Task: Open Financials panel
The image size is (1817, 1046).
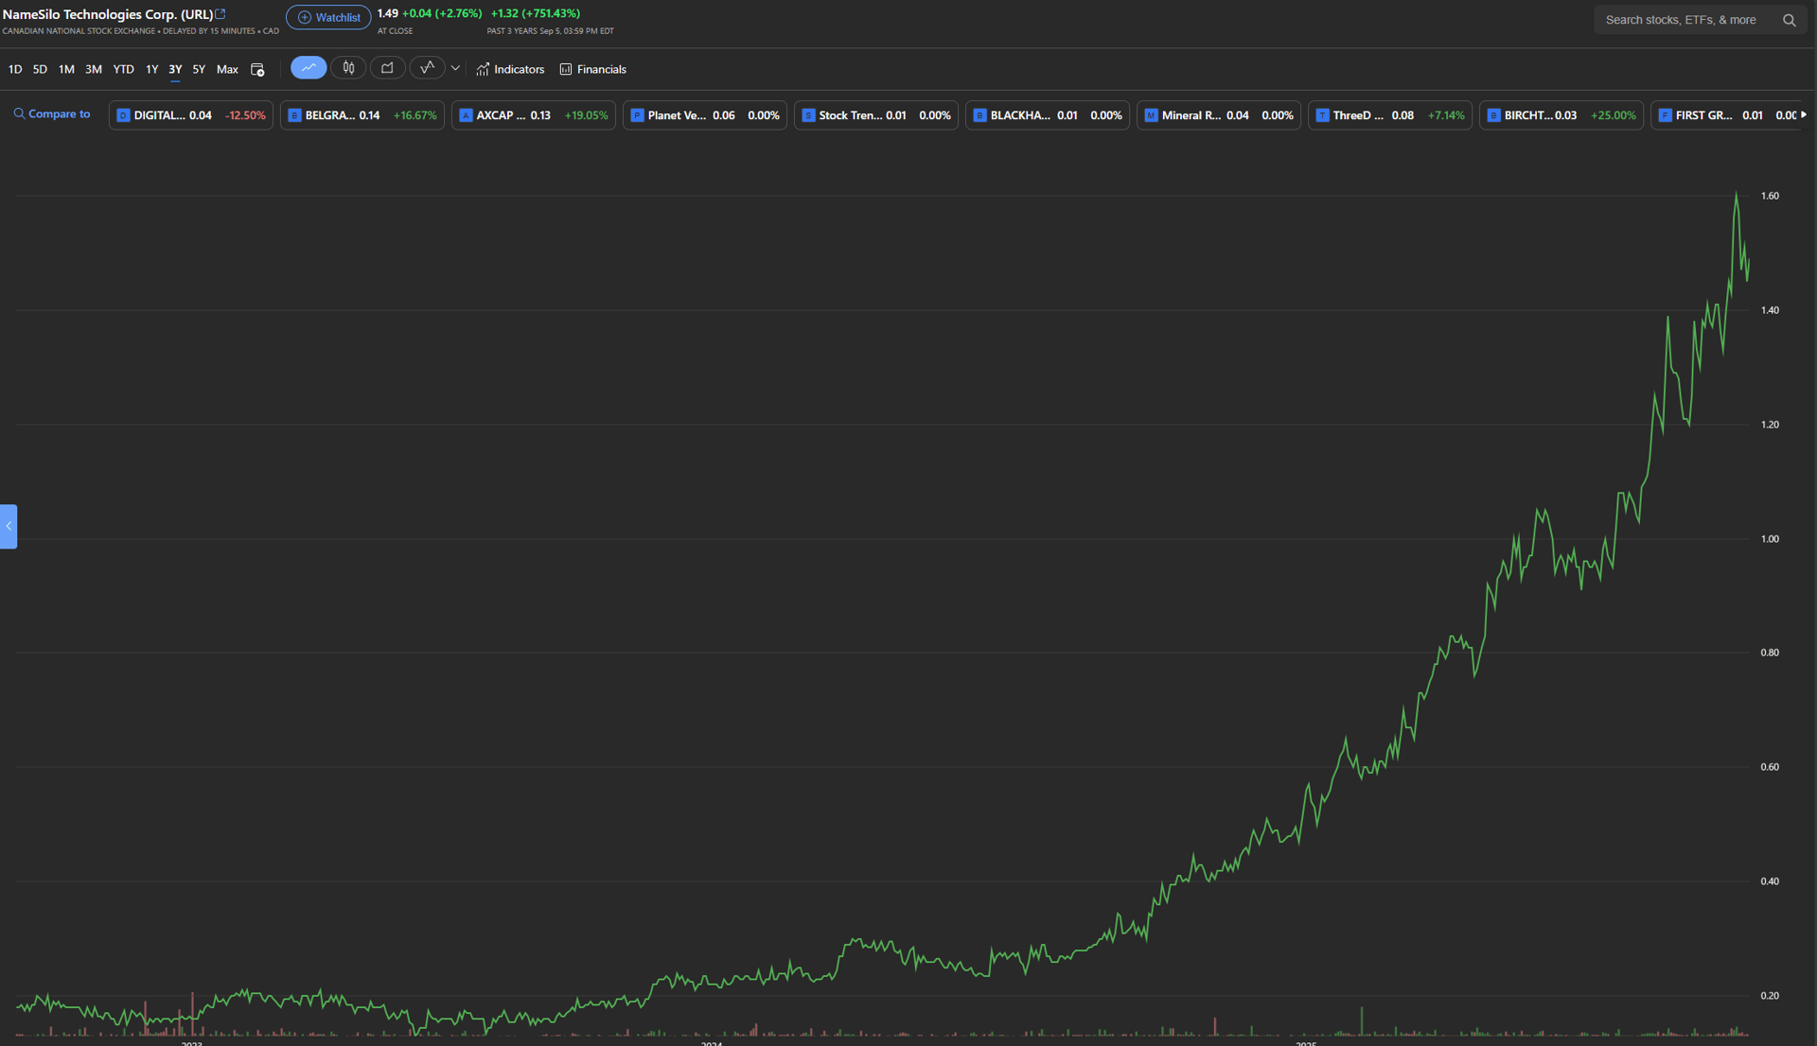Action: click(592, 69)
